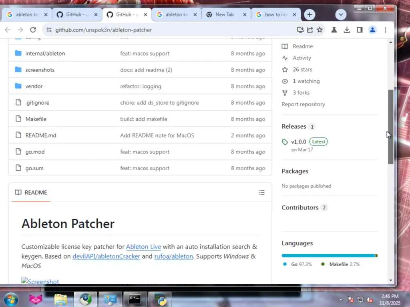
Task: Open a new tab with plus button
Action: (310, 15)
